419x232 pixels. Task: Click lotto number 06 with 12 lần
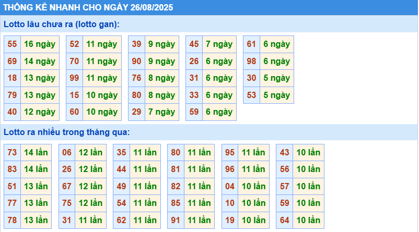[x=67, y=153]
